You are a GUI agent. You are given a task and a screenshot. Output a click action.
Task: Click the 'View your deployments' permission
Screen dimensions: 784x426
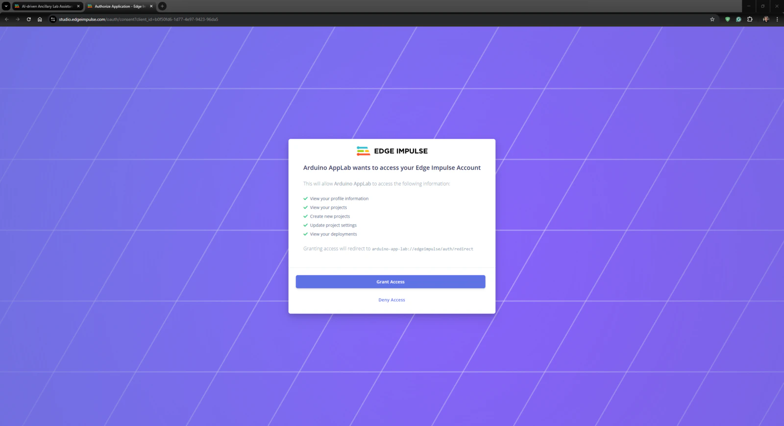(333, 234)
